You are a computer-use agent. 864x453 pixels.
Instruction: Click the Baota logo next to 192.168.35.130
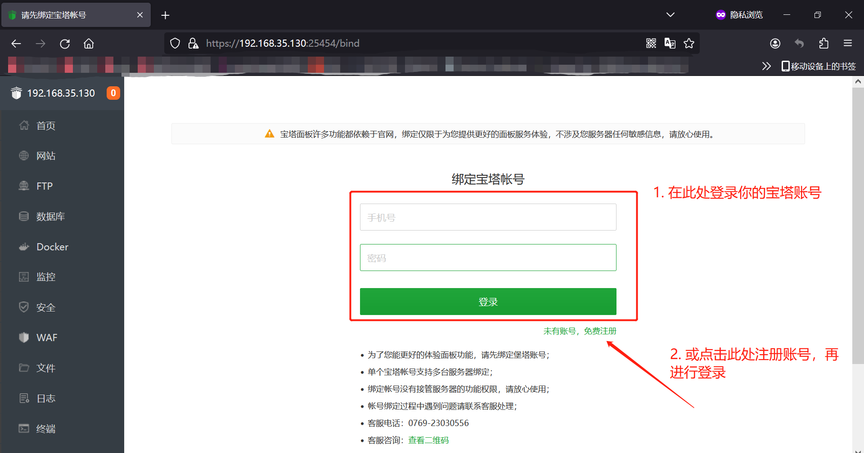click(16, 93)
